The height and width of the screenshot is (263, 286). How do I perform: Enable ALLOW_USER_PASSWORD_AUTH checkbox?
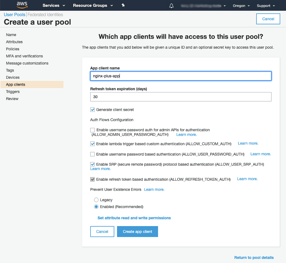coord(93,154)
